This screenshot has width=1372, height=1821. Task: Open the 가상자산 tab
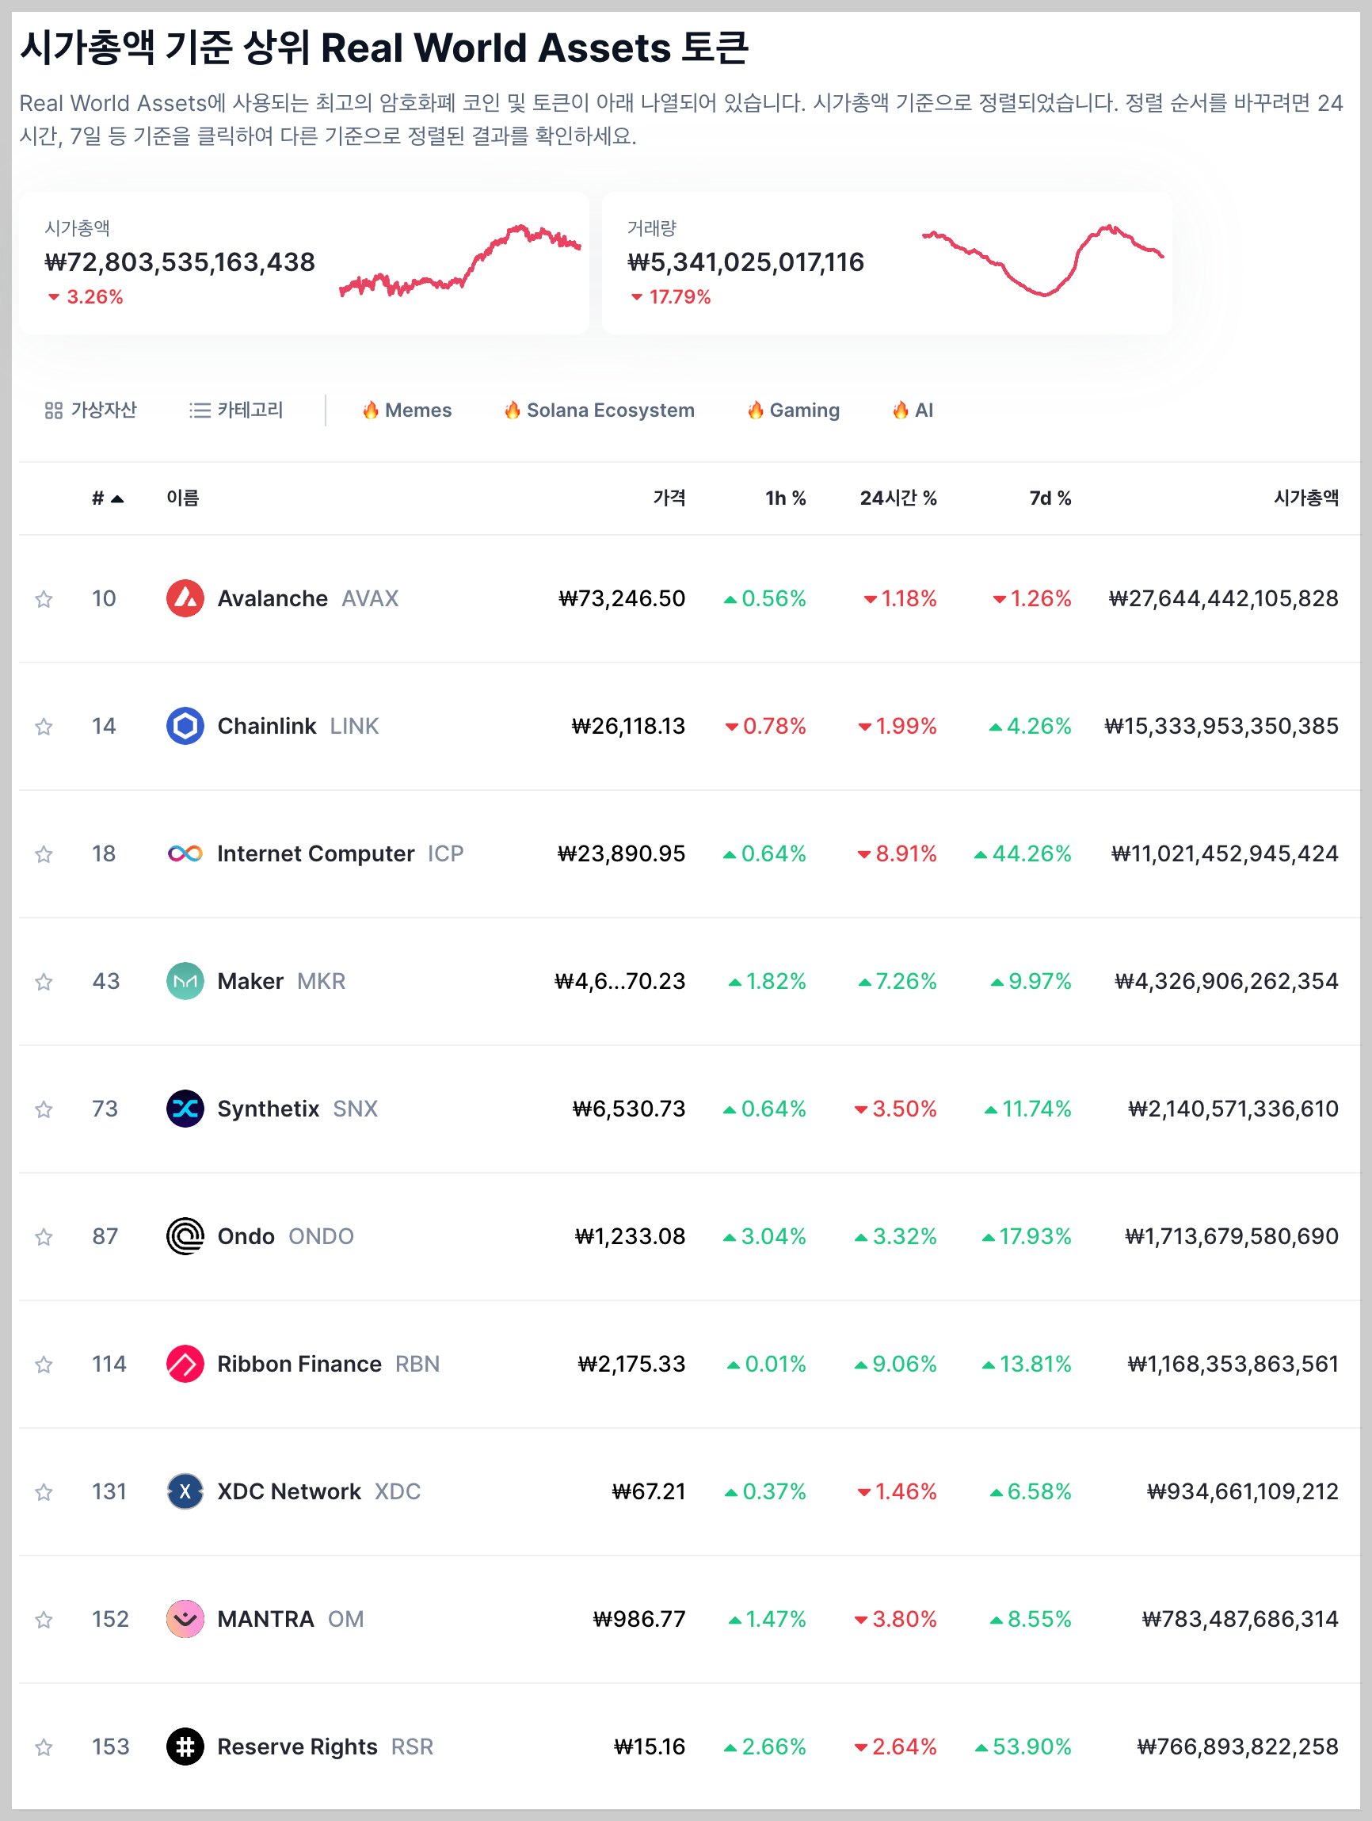click(x=90, y=410)
